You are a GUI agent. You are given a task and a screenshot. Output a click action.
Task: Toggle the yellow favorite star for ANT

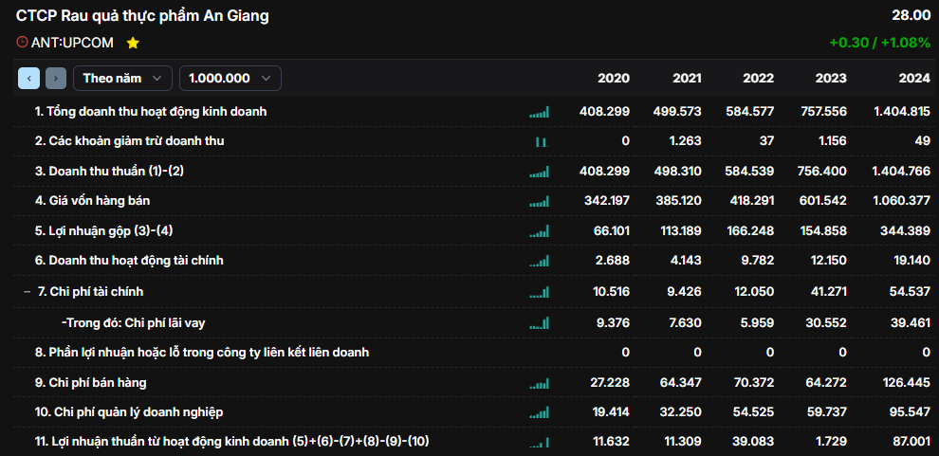pyautogui.click(x=133, y=43)
